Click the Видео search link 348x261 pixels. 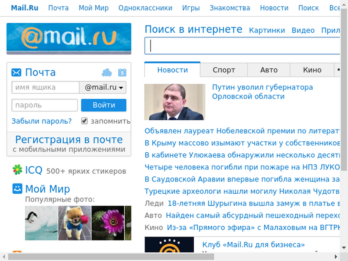(303, 30)
